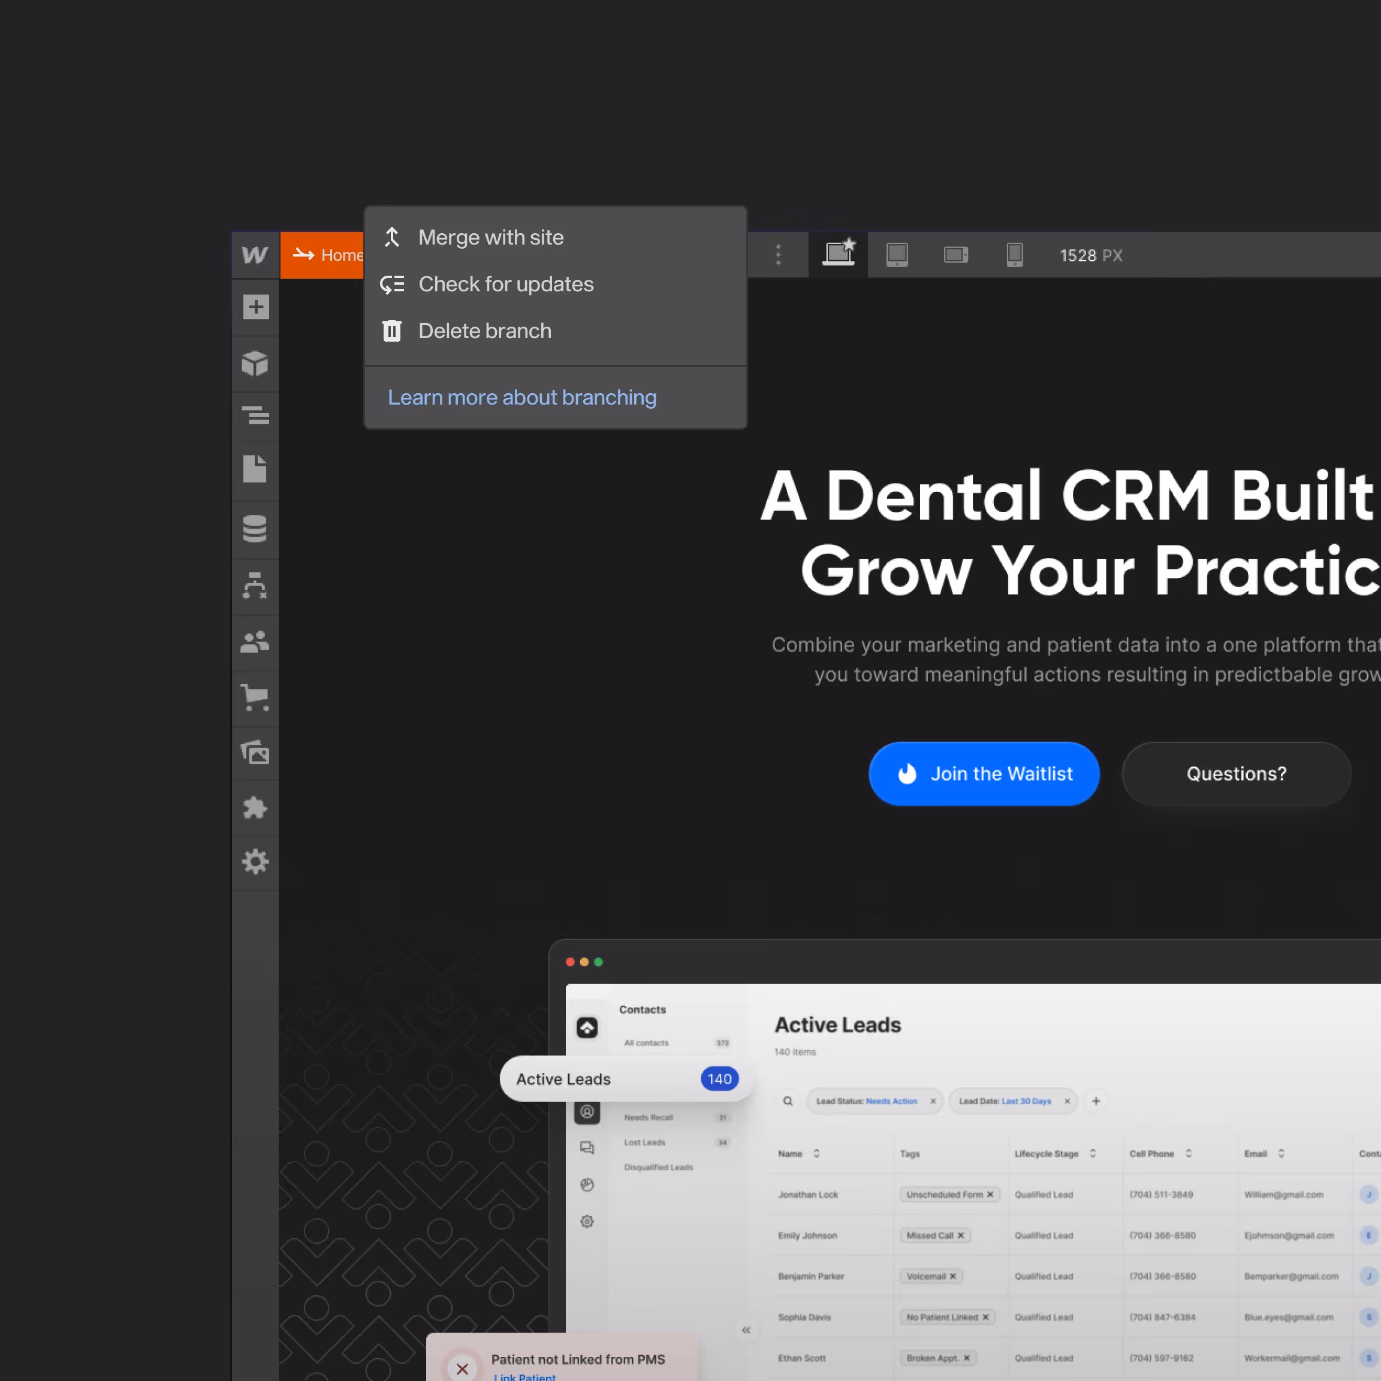Open Learn more about branching link

522,397
